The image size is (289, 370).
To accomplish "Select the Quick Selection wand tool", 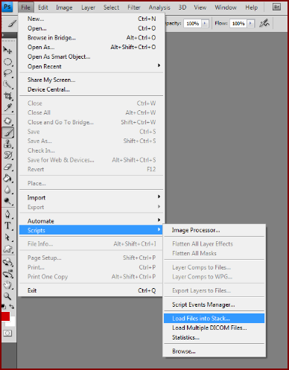I will (x=7, y=85).
